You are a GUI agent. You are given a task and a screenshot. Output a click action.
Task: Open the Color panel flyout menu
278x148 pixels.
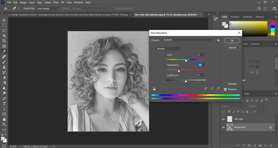[x=276, y=17]
